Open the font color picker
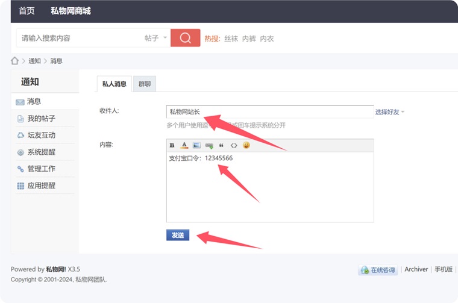 [184, 145]
